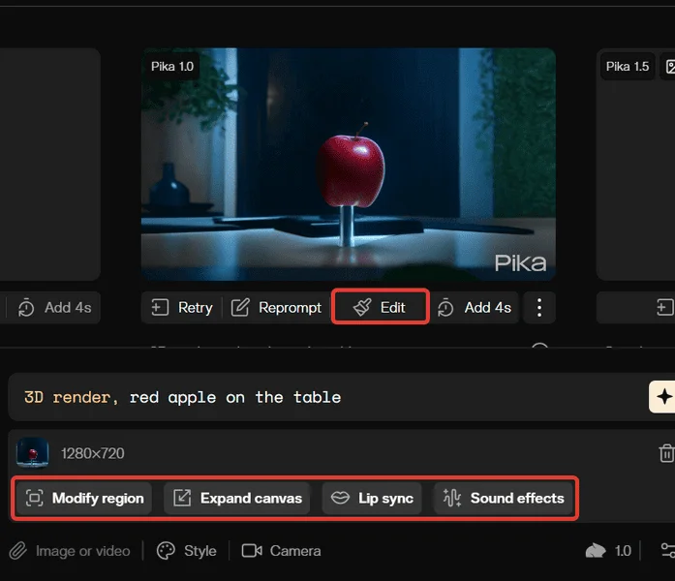Select the Modify region tool
Viewport: 675px width, 581px height.
(x=84, y=499)
